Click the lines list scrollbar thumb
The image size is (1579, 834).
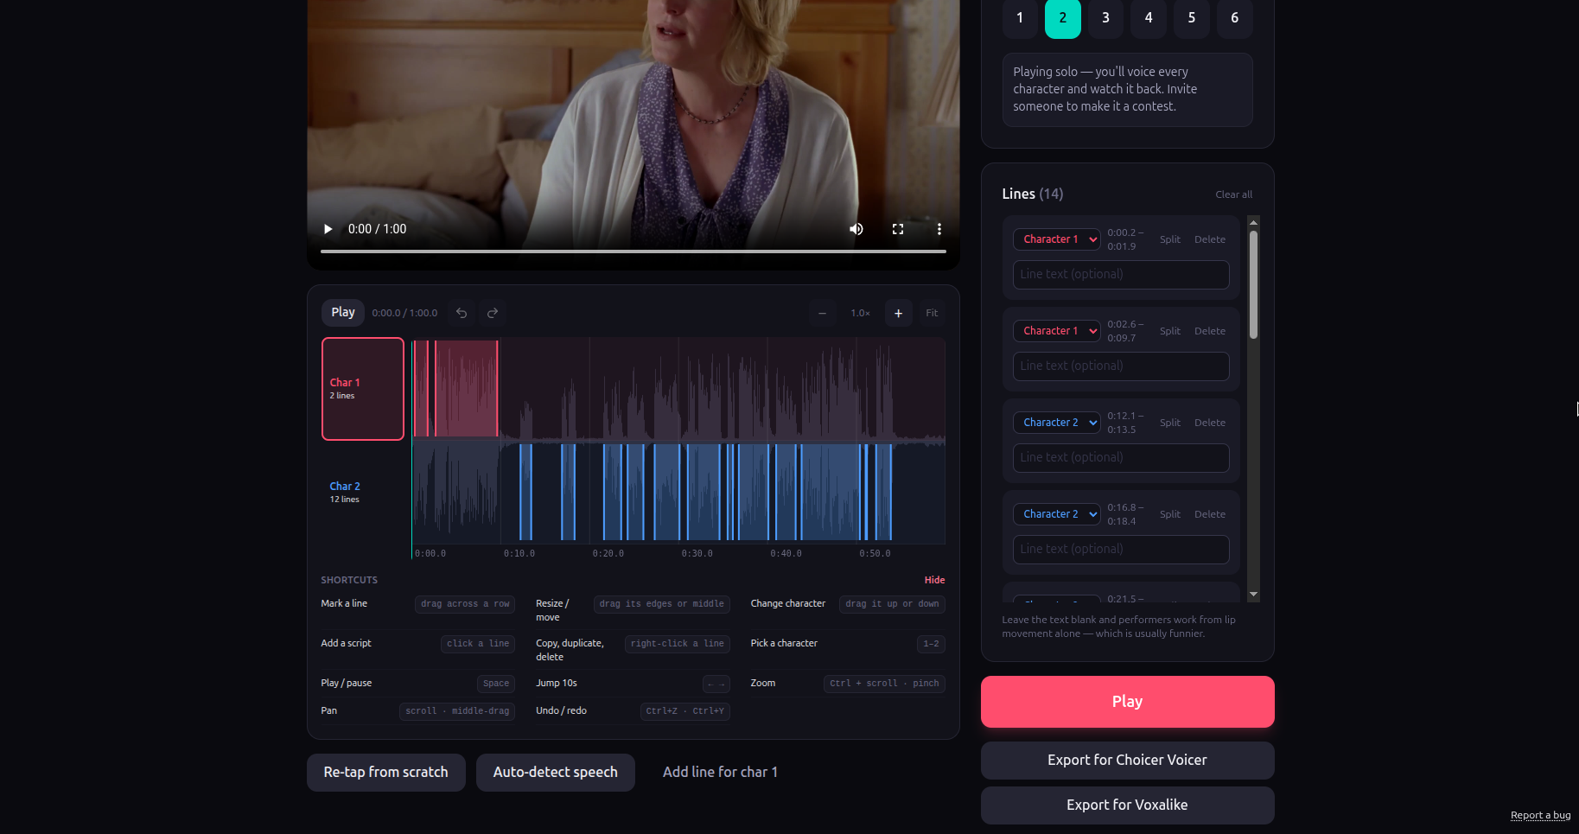pos(1253,284)
